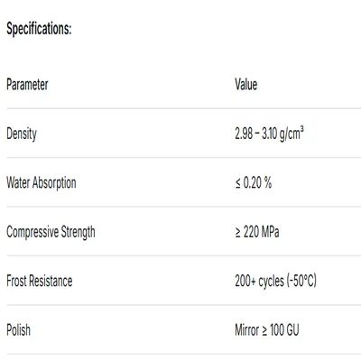Click the superscript 3 in g/cm³
Viewport: 361px width, 361px height.
click(301, 130)
